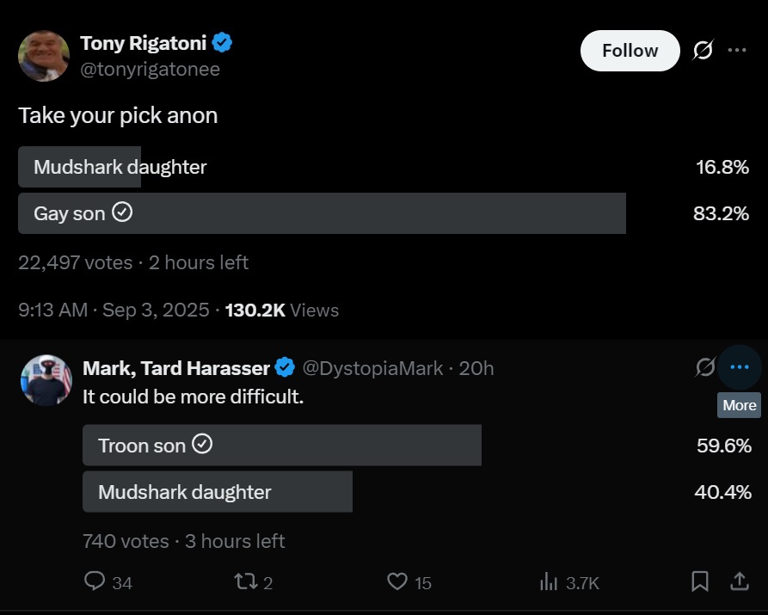
Task: Open the More menu on @DystopiaMark's reply
Action: 740,368
